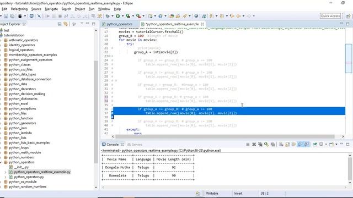Click the Skip All Breakpoints icon in toolbar
This screenshot has height=198, width=353.
39,16
